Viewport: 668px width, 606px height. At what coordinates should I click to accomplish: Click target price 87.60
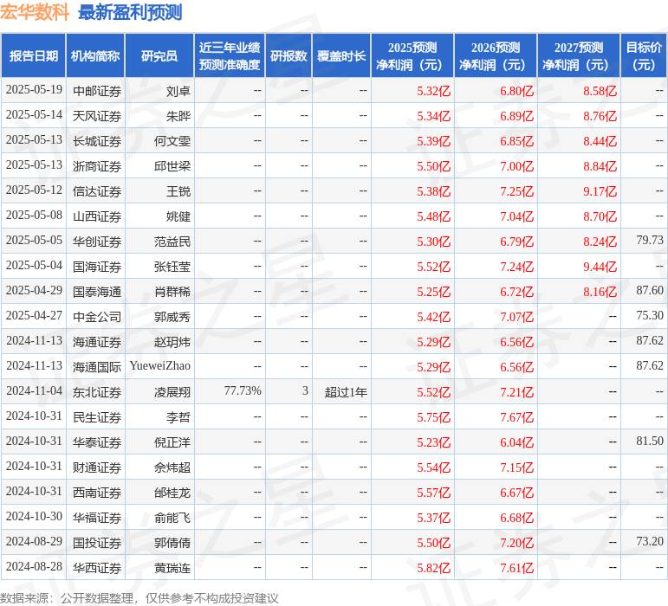650,291
